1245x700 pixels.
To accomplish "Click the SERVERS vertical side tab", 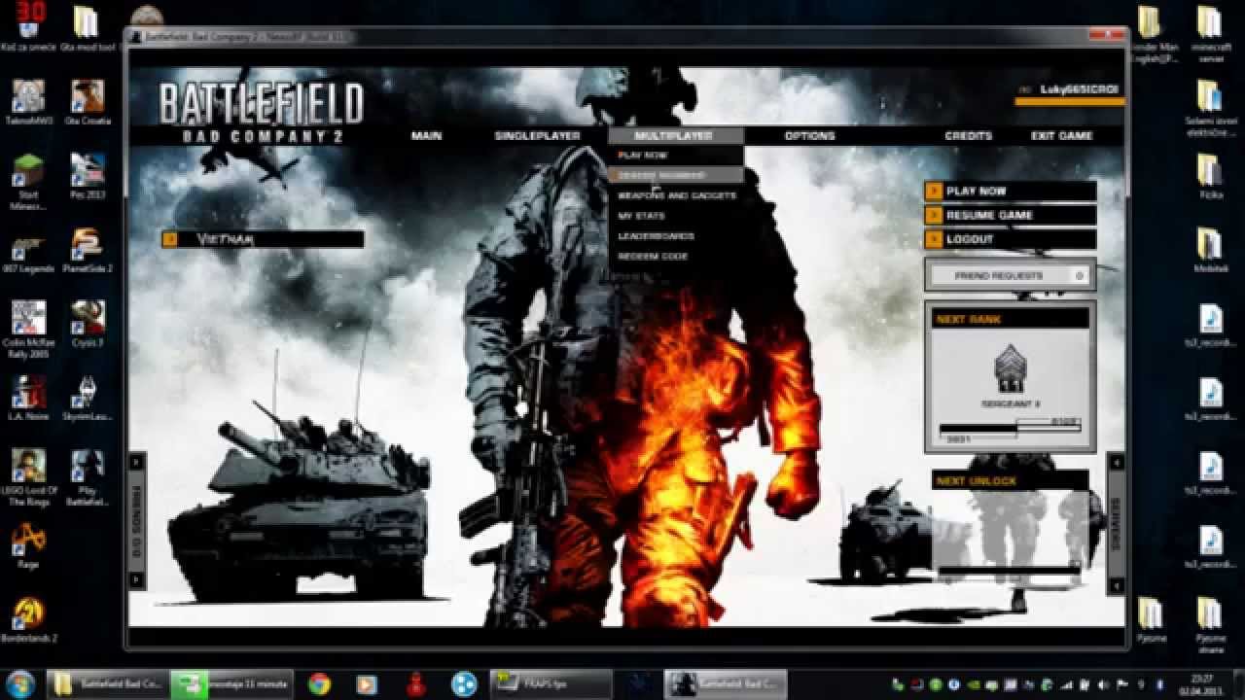I will click(x=1116, y=524).
